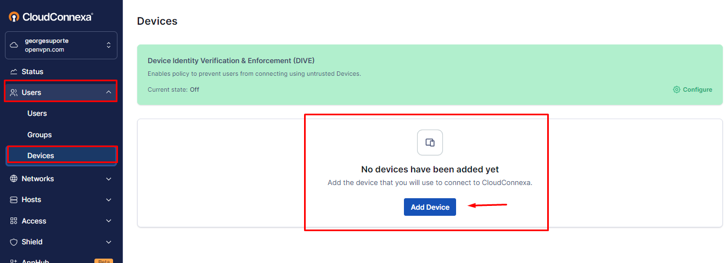Click the Status chart icon
Image resolution: width=725 pixels, height=263 pixels.
click(x=14, y=72)
